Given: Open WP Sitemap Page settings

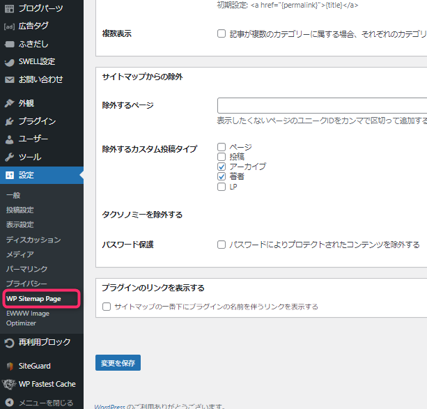Looking at the screenshot, I should point(33,299).
